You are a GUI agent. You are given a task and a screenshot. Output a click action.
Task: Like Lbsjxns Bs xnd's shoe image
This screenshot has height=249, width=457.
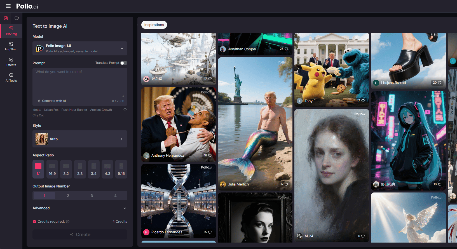(x=440, y=83)
